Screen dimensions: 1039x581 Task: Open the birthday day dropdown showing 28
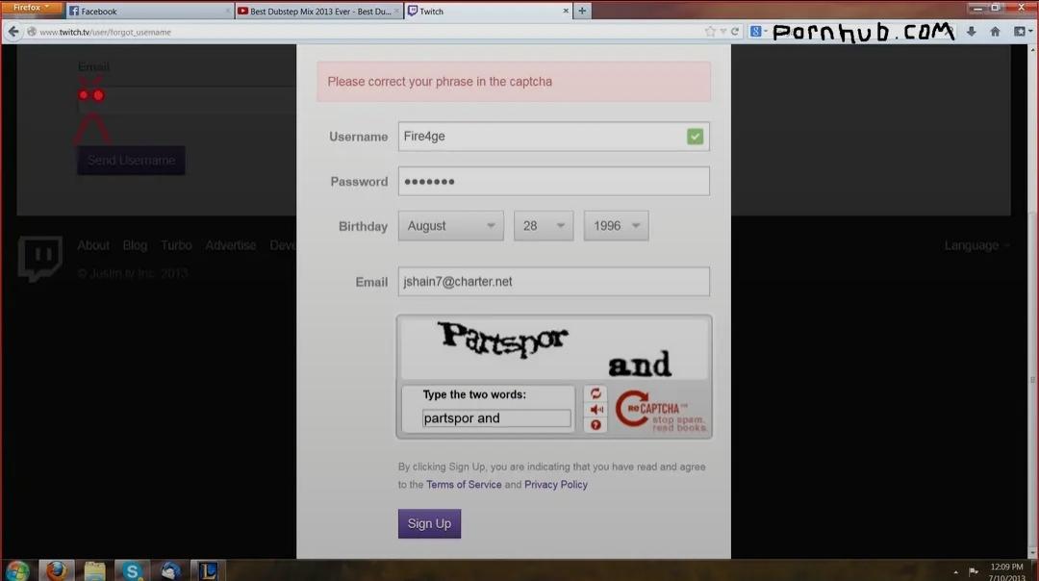tap(544, 226)
